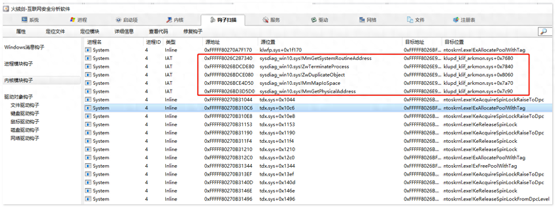Select sysdiag_win10.sys!MmGetPhysicalAddress entry
Viewport: 555px width, 207px height.
(308, 91)
